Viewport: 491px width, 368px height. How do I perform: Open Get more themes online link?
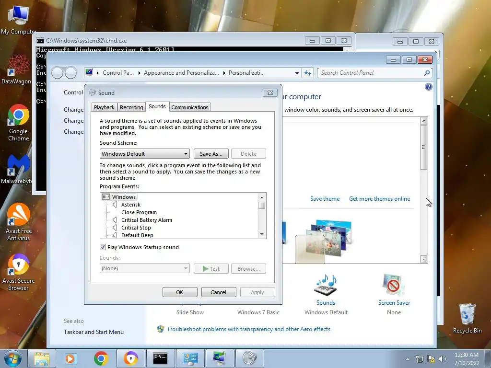380,199
